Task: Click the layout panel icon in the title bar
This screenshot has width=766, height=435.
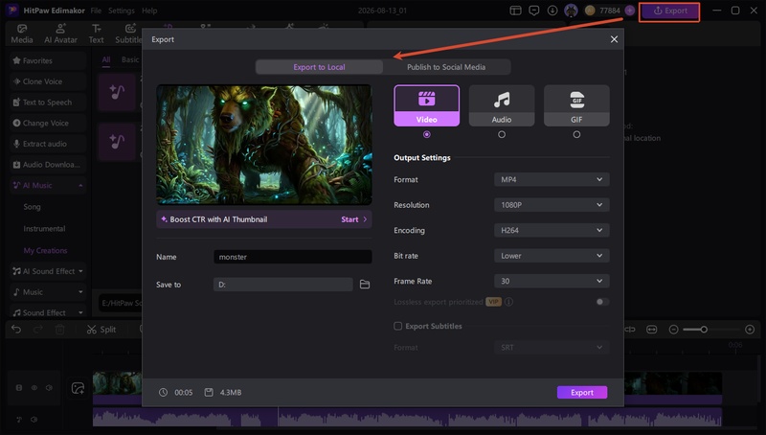Action: [x=515, y=11]
